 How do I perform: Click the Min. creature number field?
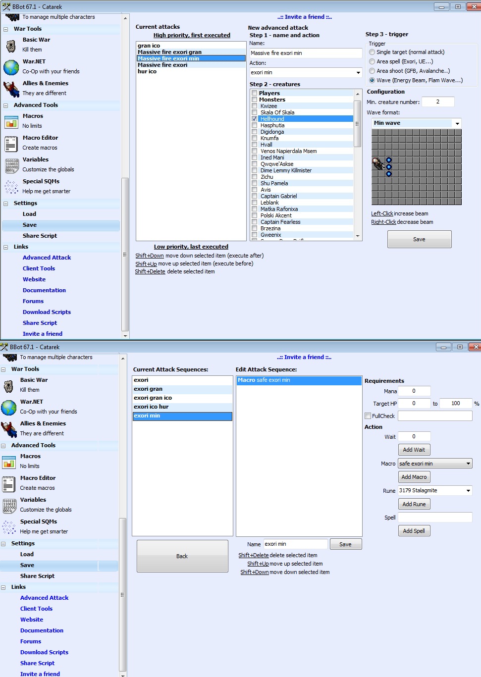click(x=437, y=102)
